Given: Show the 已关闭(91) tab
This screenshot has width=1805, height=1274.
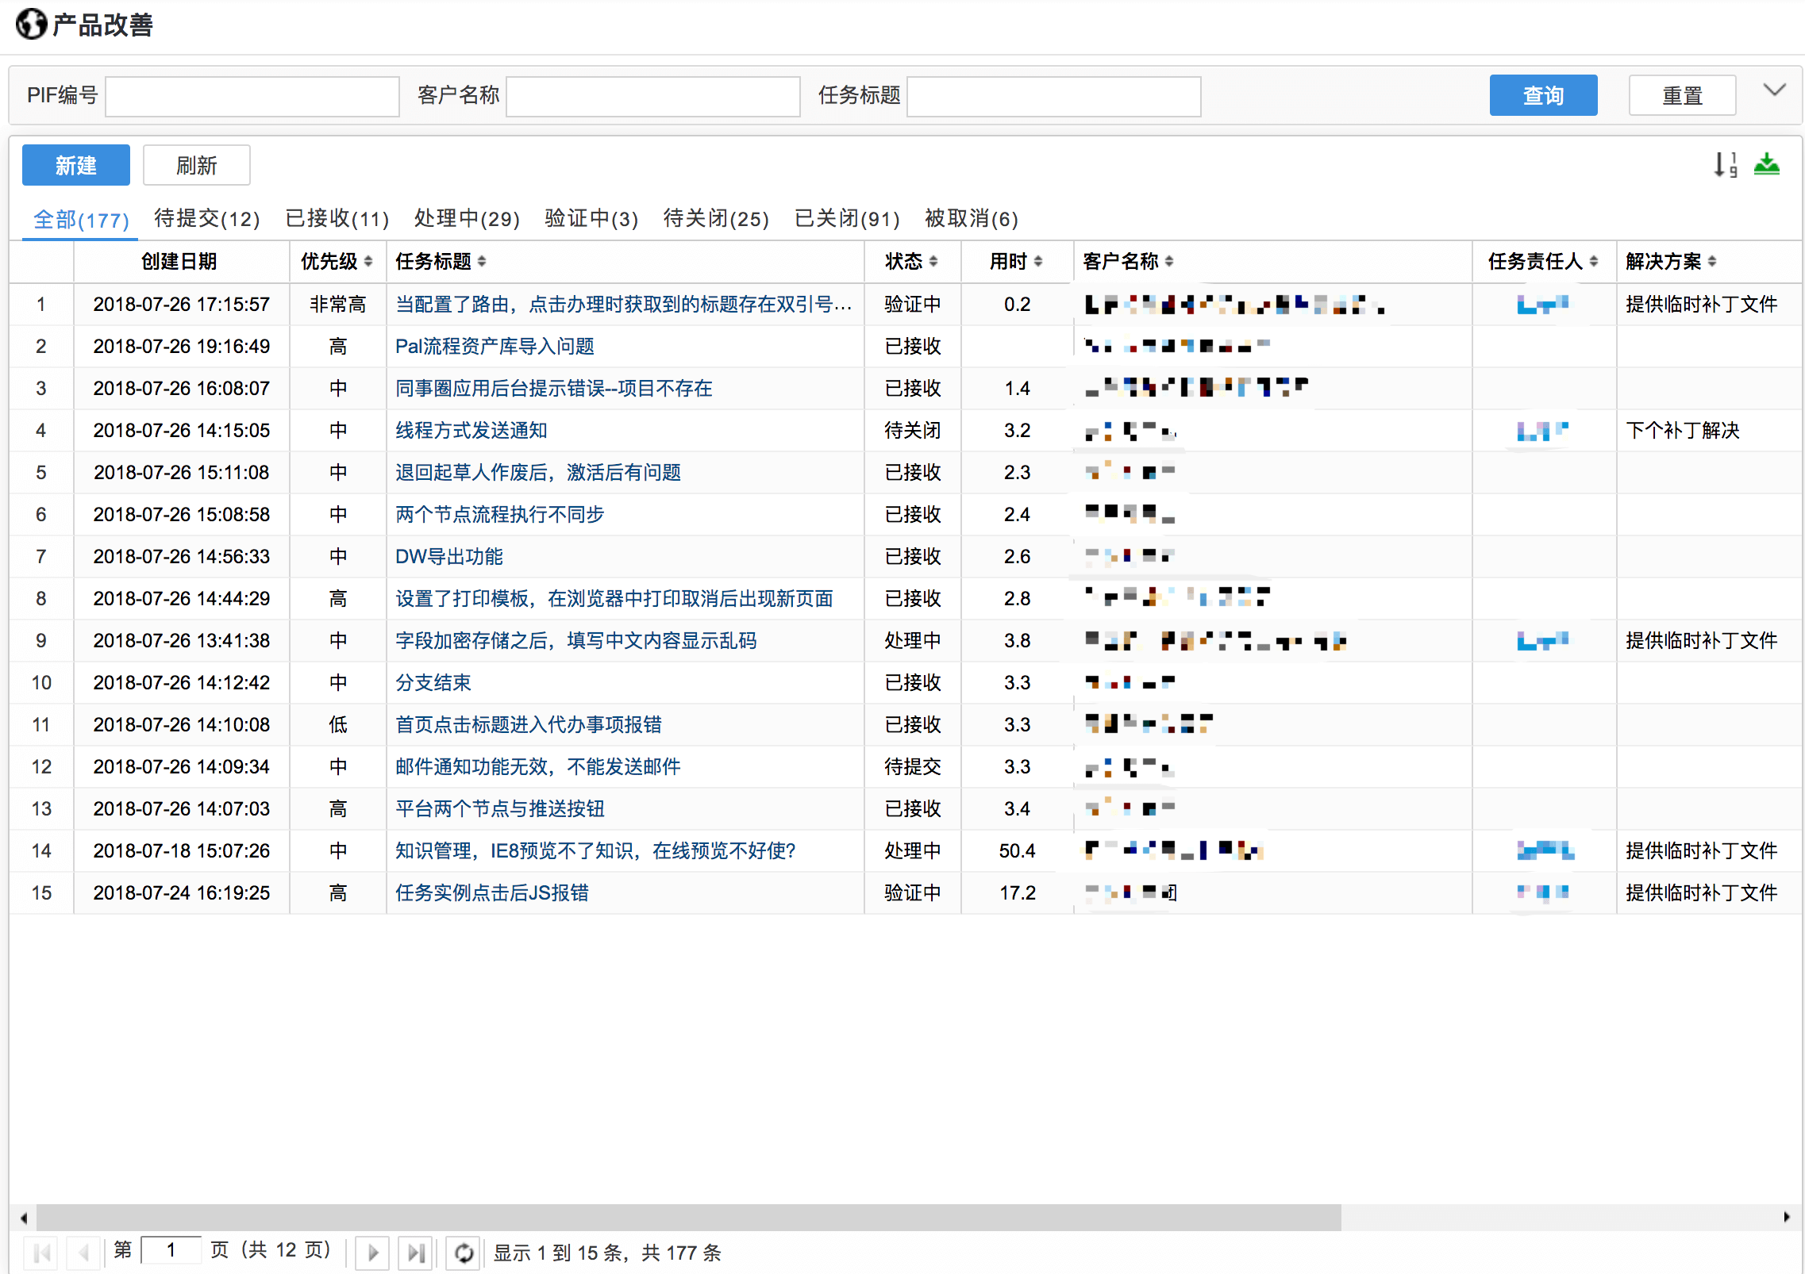Looking at the screenshot, I should (x=847, y=219).
